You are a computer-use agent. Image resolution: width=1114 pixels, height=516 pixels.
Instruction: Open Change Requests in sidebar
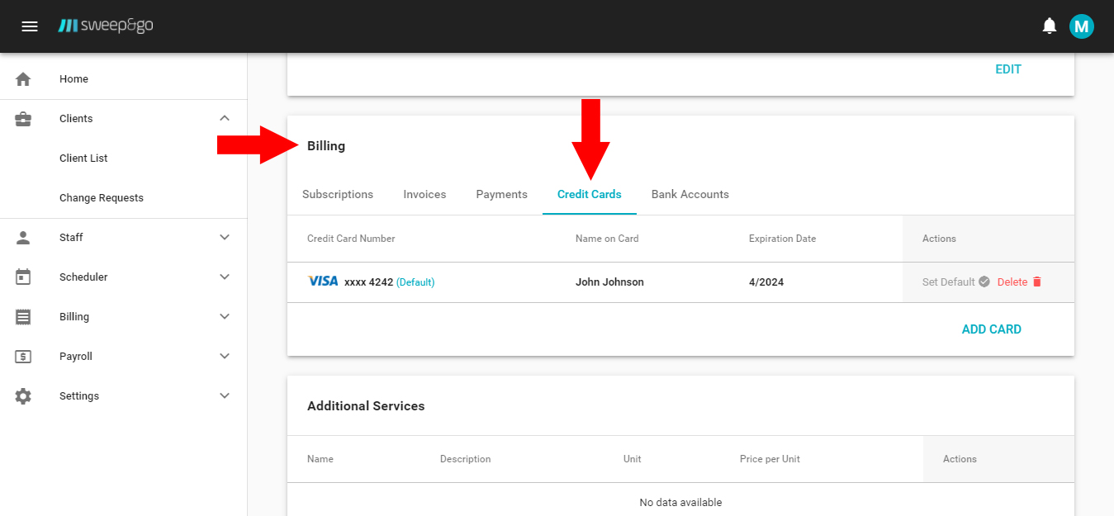click(x=102, y=198)
